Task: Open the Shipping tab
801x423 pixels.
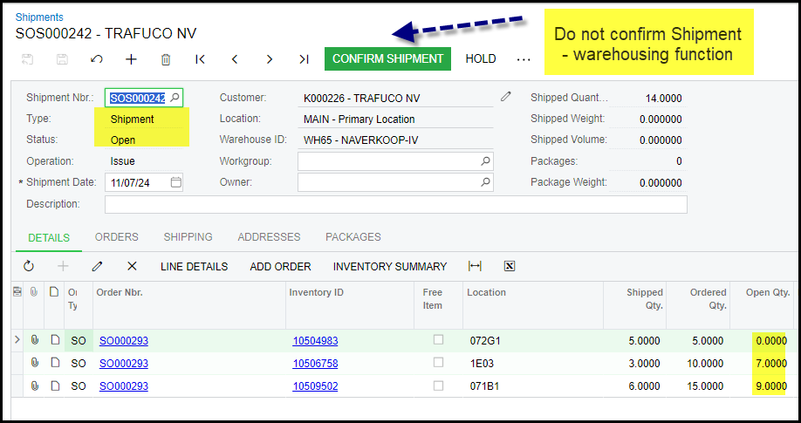Action: [188, 237]
